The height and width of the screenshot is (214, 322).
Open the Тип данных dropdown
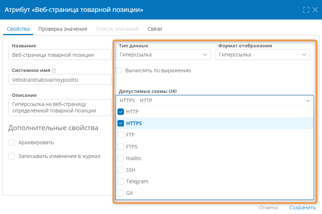[163, 55]
